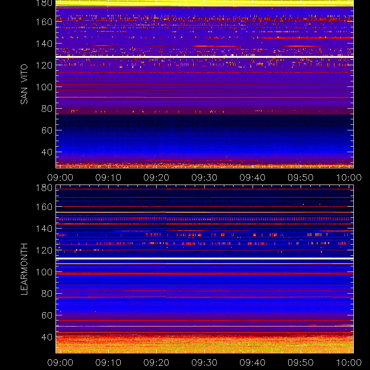The height and width of the screenshot is (370, 370).
Task: Click 09:10 time label under San Vito plot
Action: (108, 178)
